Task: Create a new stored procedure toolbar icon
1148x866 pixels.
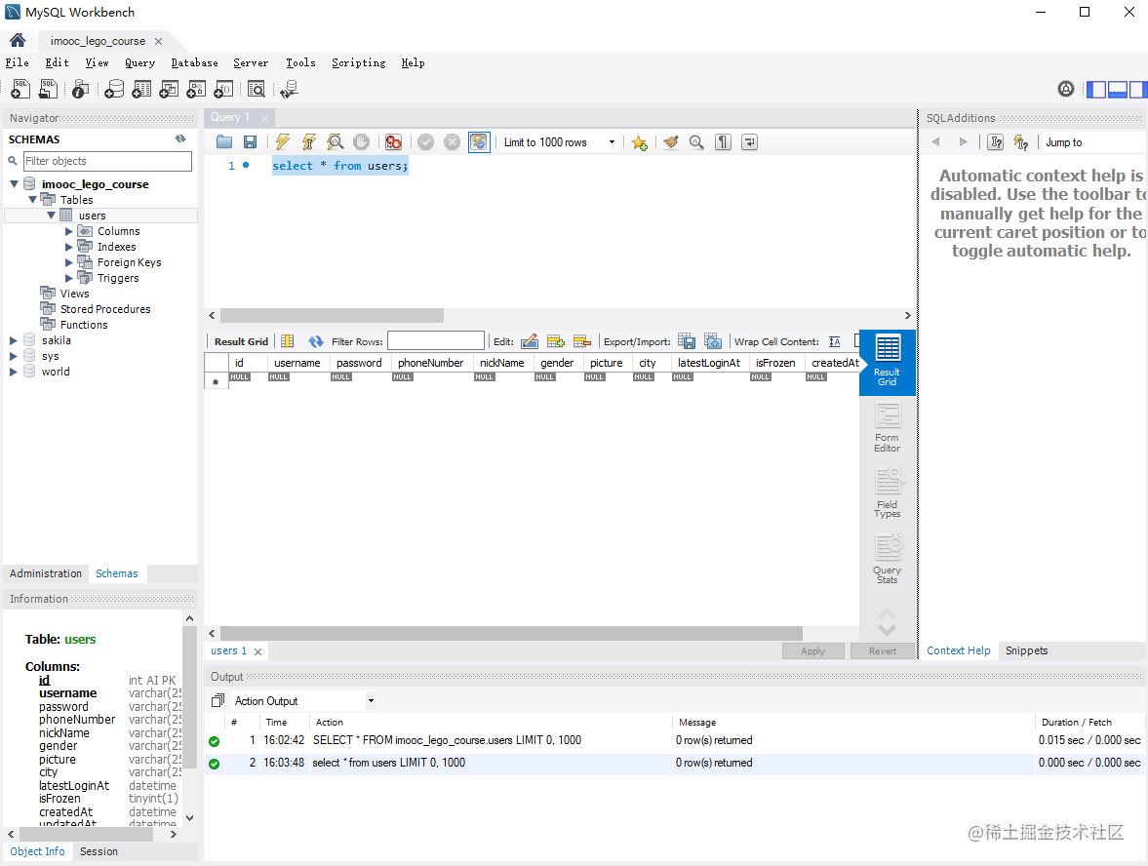Action: pyautogui.click(x=195, y=90)
